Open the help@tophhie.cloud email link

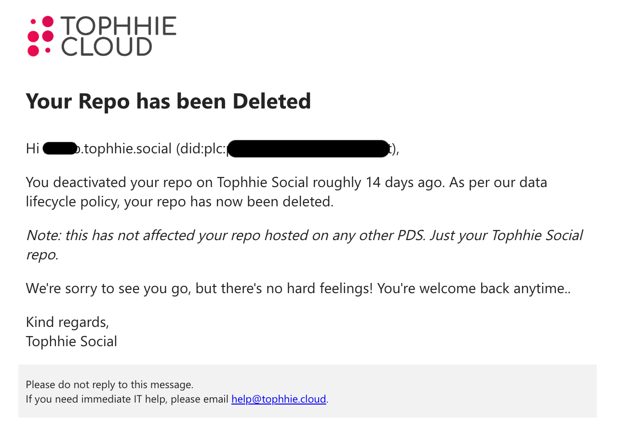pyautogui.click(x=279, y=399)
